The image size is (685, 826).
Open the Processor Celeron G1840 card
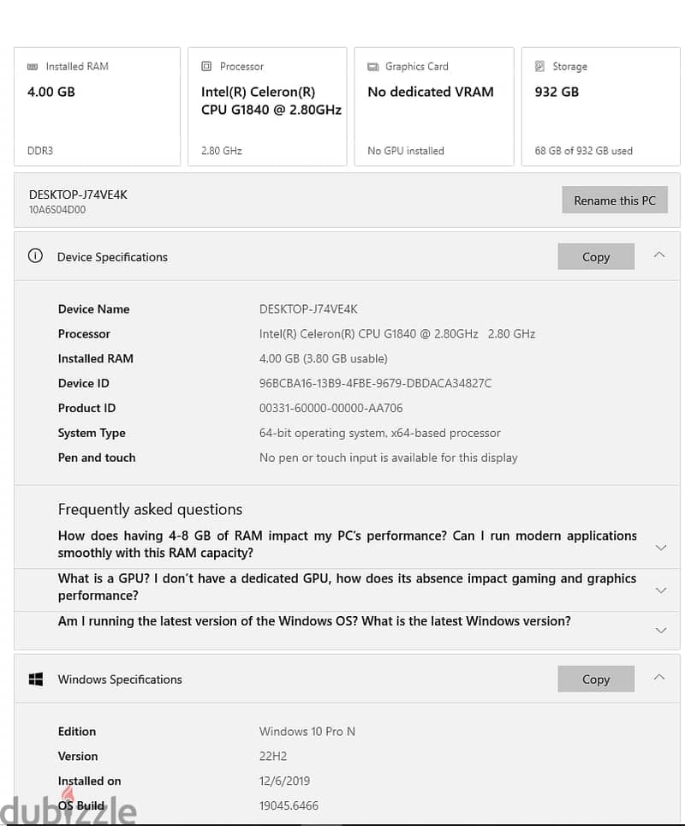(x=267, y=107)
